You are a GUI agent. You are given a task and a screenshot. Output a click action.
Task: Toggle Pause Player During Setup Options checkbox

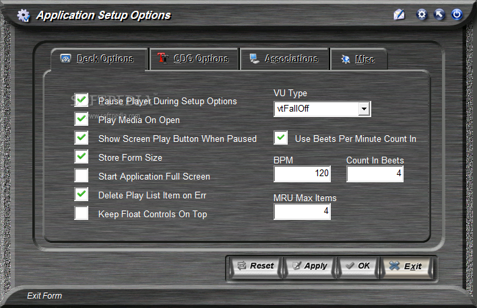pyautogui.click(x=82, y=100)
